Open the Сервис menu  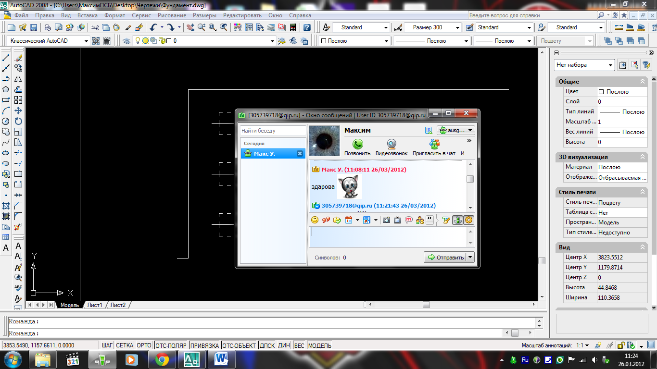[x=141, y=15]
